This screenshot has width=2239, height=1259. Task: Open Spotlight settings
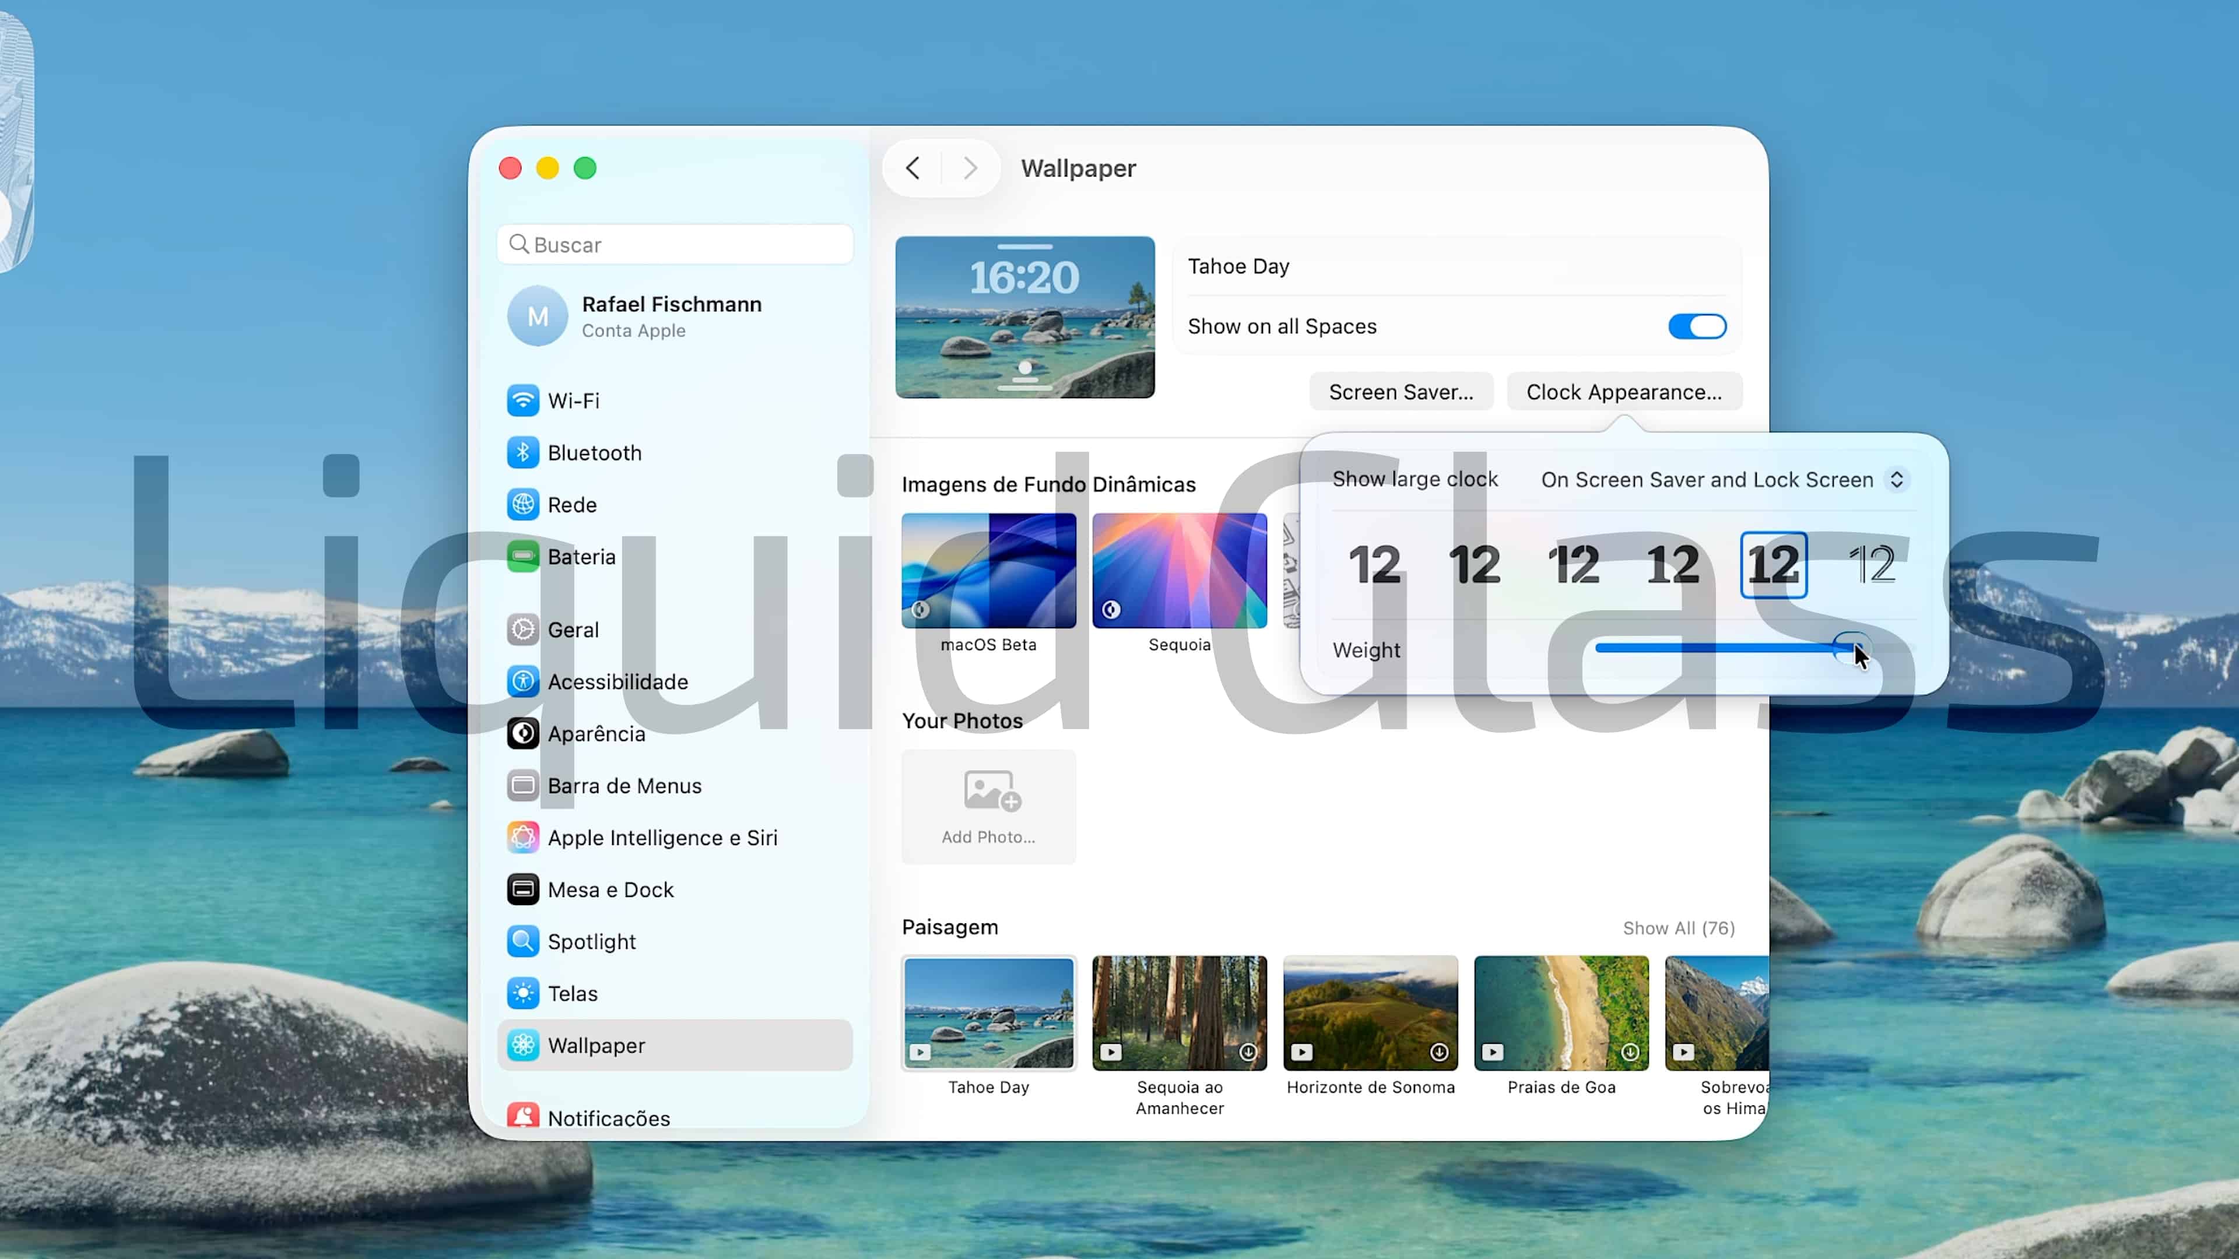[x=675, y=942]
